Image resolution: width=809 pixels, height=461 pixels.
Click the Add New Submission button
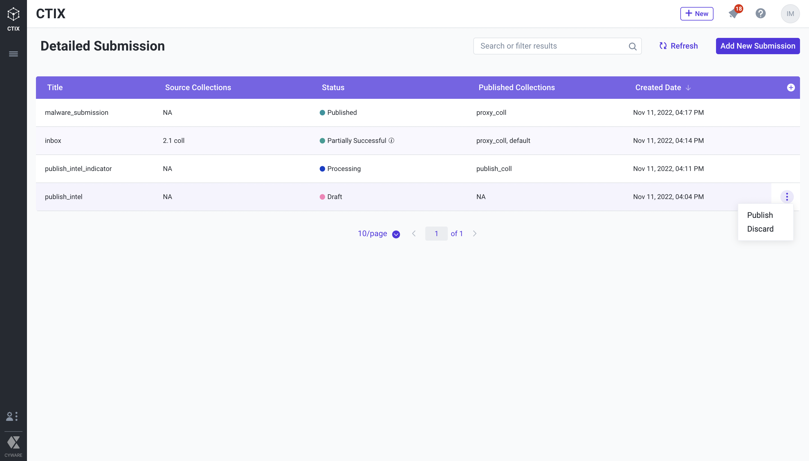click(x=758, y=46)
